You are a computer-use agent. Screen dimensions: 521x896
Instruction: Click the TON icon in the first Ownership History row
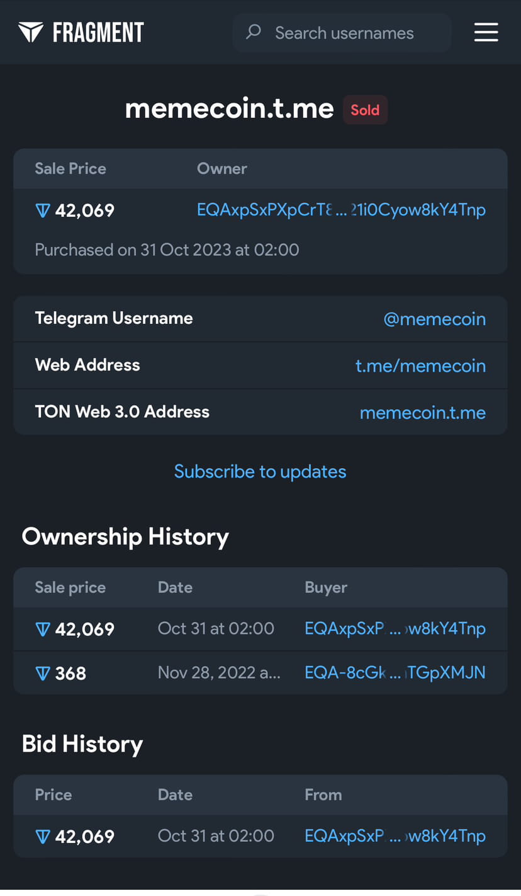(x=42, y=628)
